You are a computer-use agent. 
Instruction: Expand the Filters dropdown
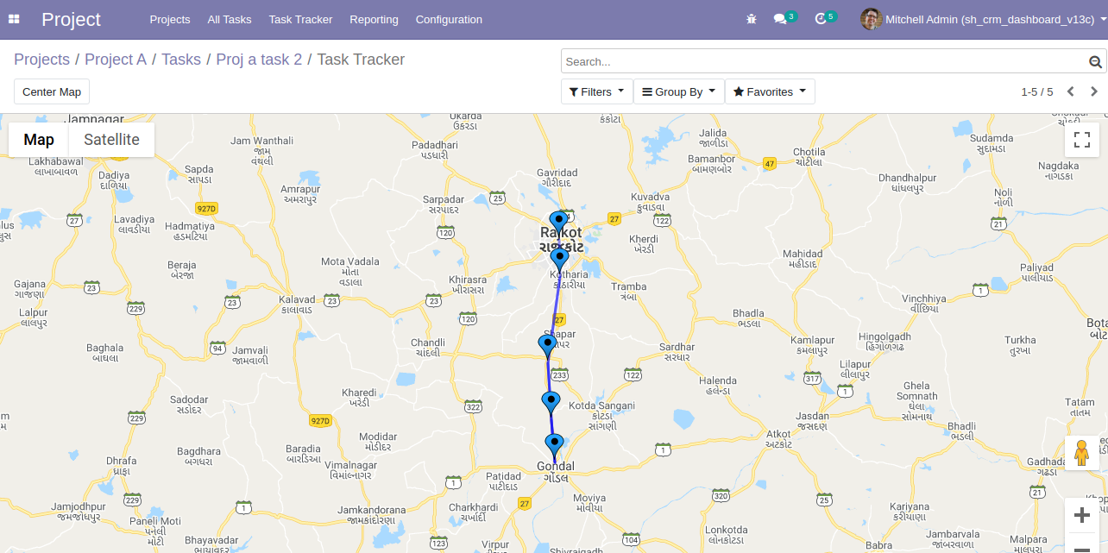click(596, 91)
